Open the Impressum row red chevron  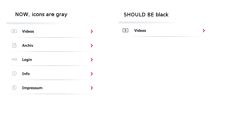(92, 88)
